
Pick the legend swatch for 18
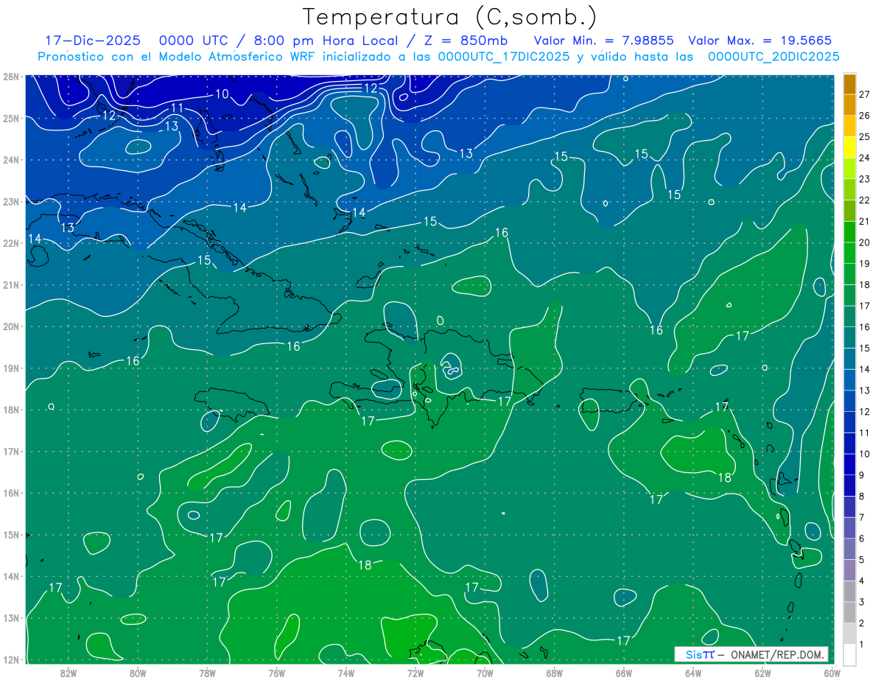(x=850, y=274)
